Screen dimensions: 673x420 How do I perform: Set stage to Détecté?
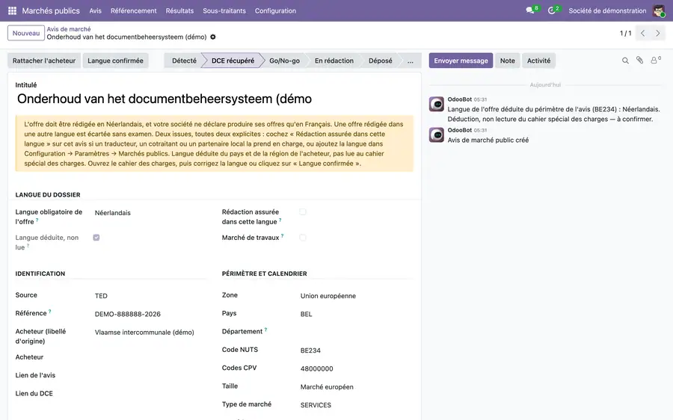184,61
